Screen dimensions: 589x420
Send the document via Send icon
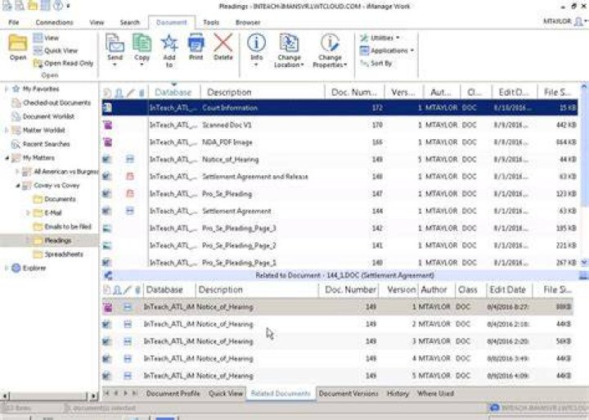(115, 43)
